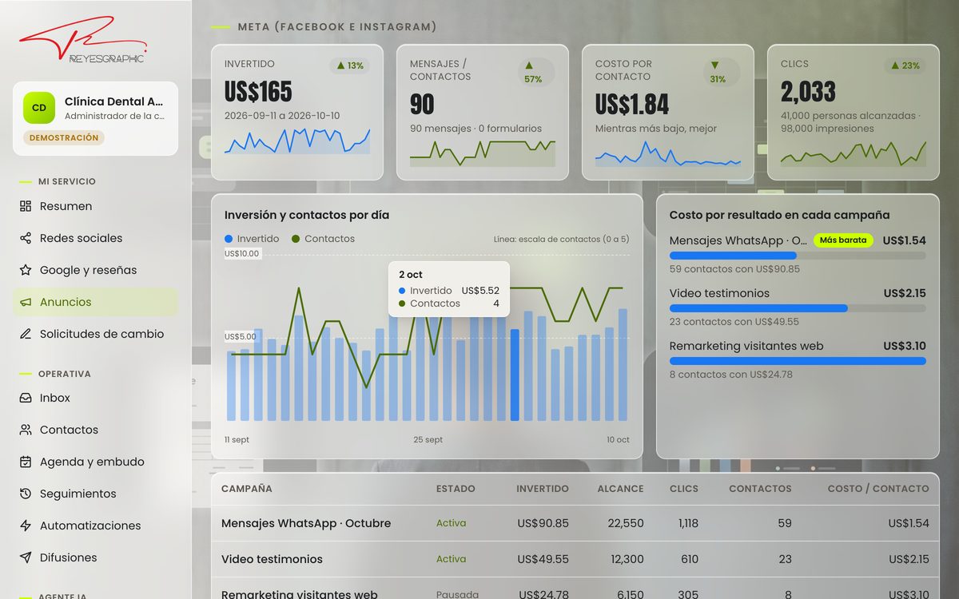The image size is (959, 599).
Task: Click the Seguimientos history icon
Action: coord(26,494)
